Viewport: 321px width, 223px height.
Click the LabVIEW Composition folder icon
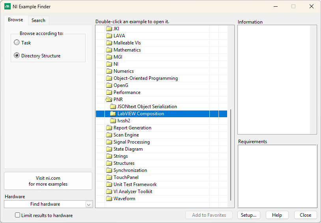113,114
